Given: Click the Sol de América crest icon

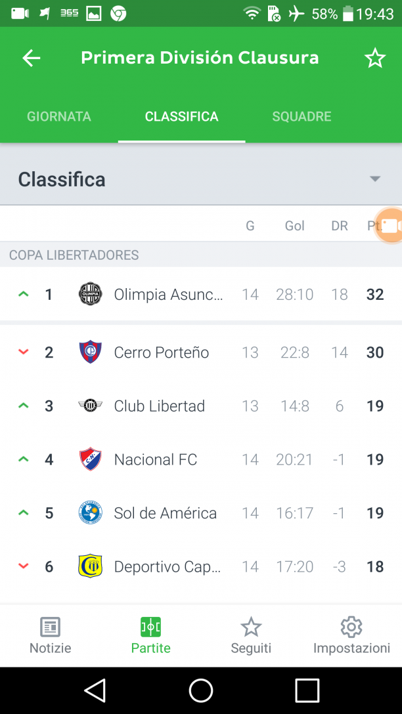Looking at the screenshot, I should [90, 513].
